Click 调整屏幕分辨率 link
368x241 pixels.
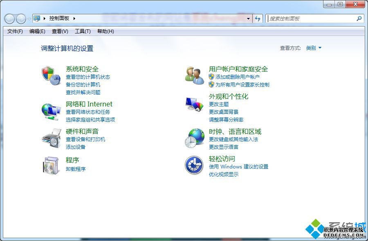226,119
